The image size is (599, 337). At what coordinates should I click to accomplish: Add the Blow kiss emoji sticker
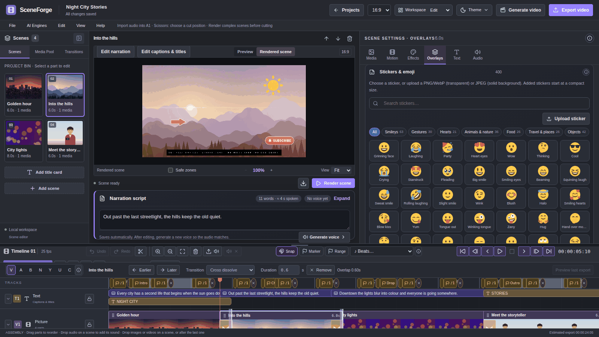click(x=384, y=221)
